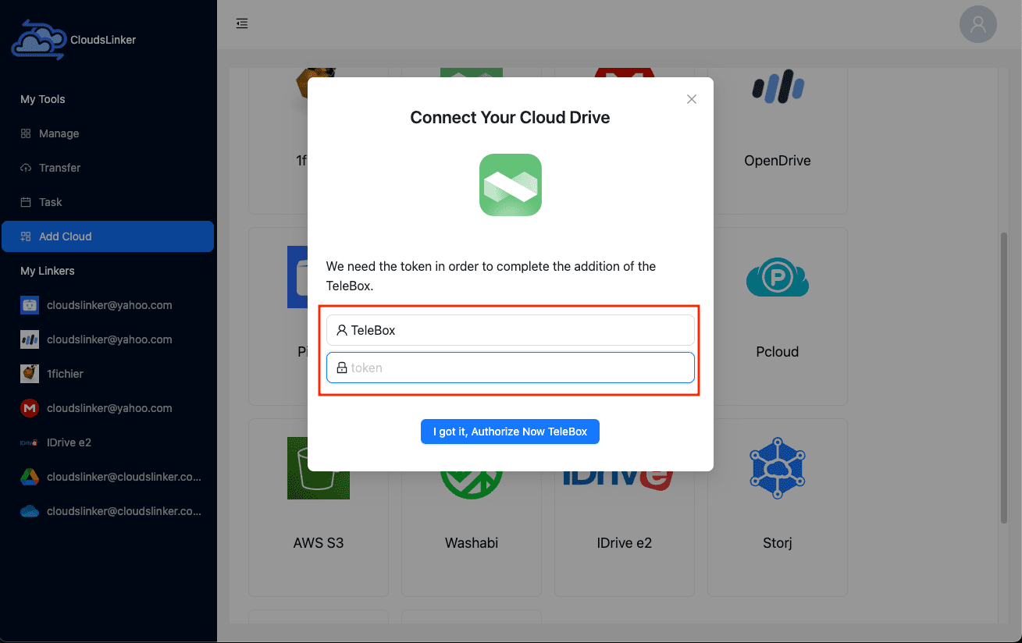Focus the token input field
Screen dimensions: 1022x643
tap(511, 368)
